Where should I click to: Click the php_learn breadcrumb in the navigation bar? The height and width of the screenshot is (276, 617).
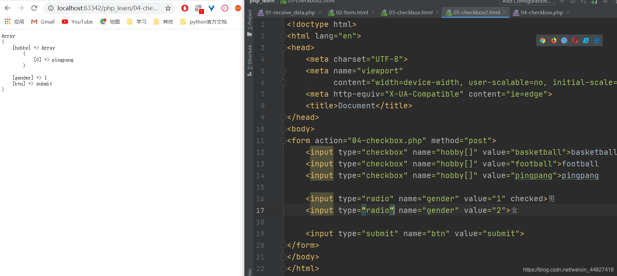point(262,1)
